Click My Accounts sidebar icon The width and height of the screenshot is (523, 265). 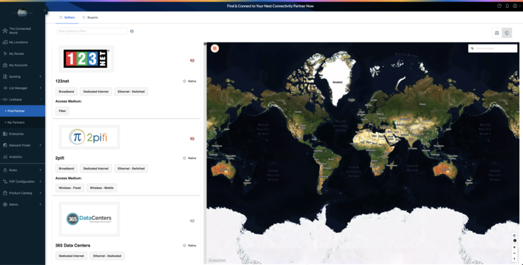(x=5, y=65)
